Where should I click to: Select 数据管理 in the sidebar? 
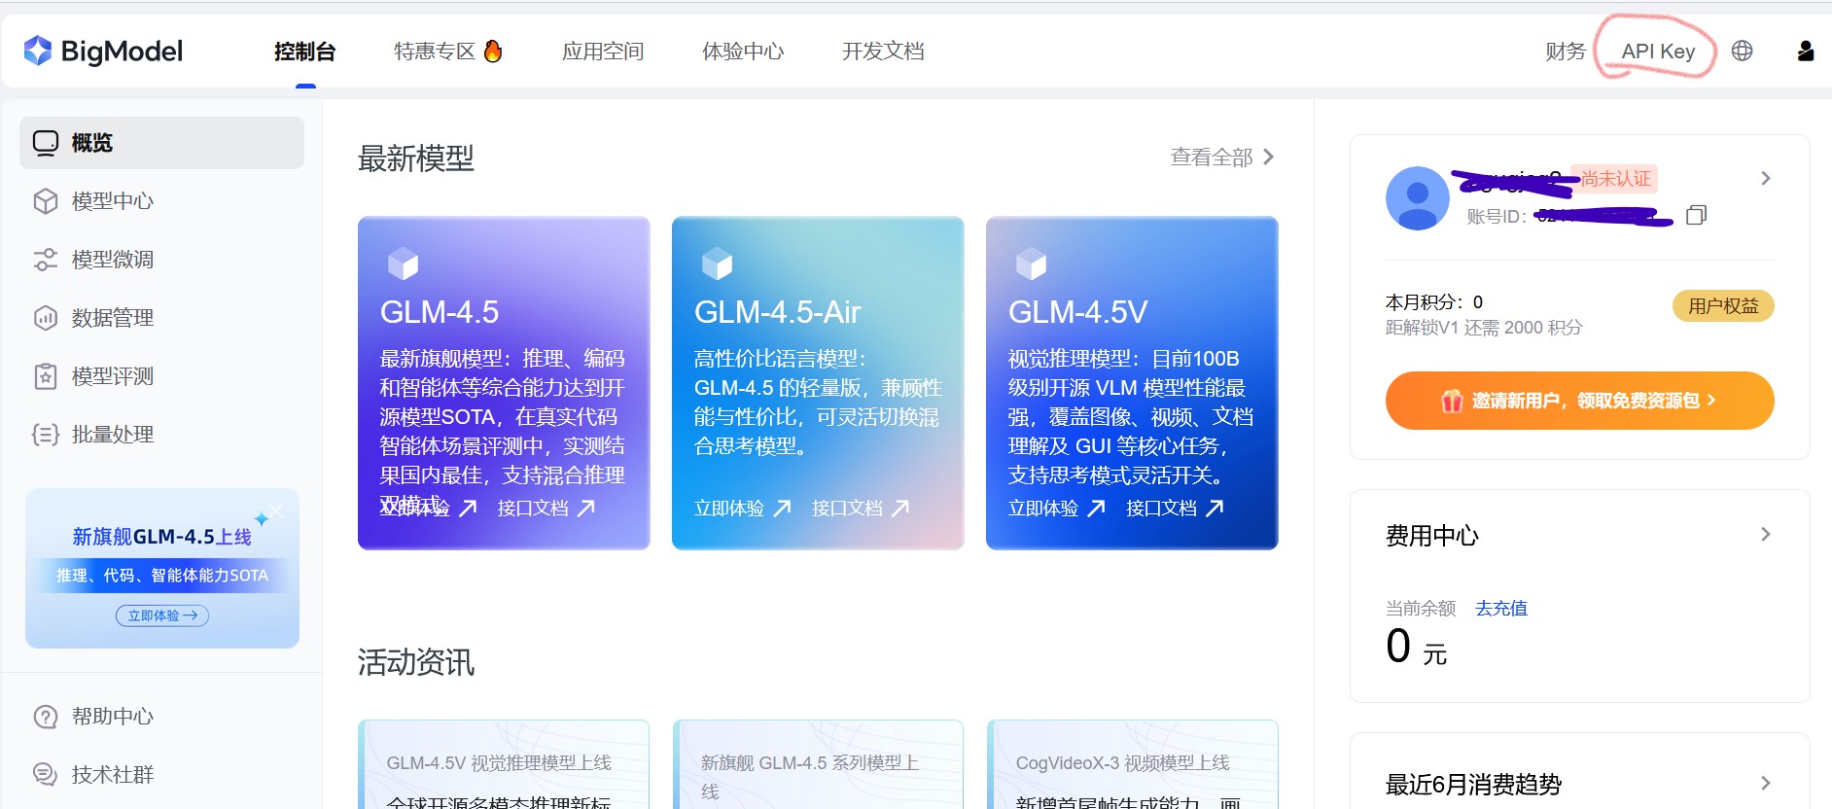click(x=161, y=318)
